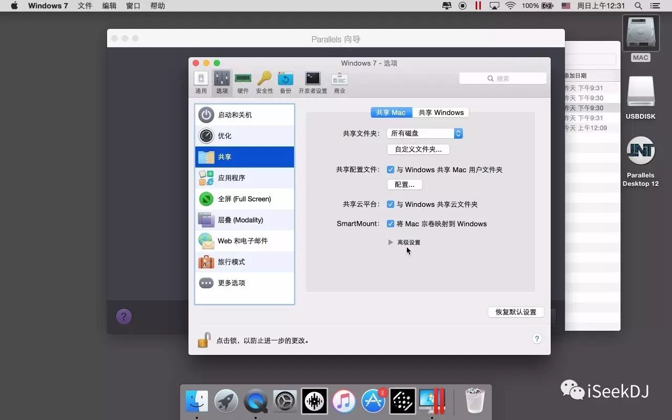Select 更多选项 in the sidebar

pyautogui.click(x=245, y=283)
